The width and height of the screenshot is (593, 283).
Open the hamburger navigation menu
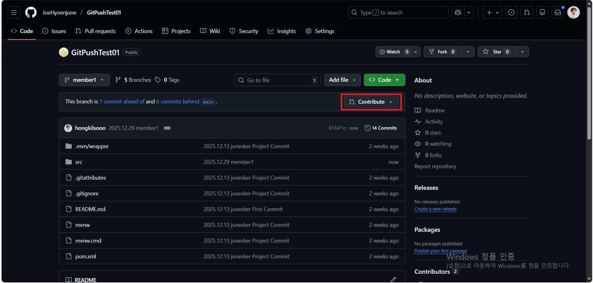tap(14, 13)
